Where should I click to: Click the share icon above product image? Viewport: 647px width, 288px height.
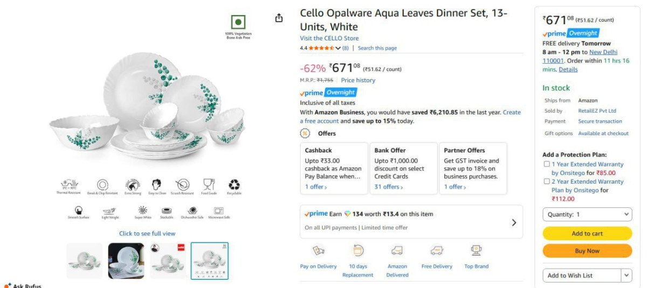coord(279,18)
